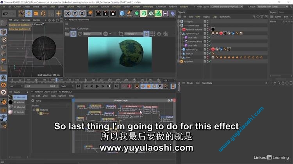The height and width of the screenshot is (164, 293).
Task: Click Customize in RenderView
Action: [83, 28]
